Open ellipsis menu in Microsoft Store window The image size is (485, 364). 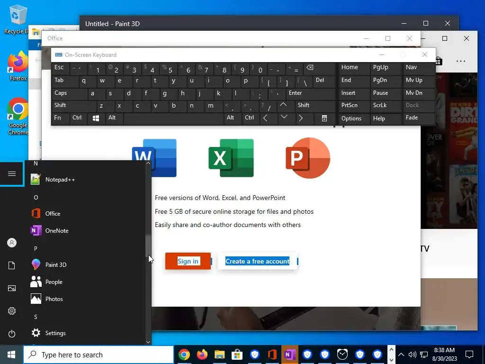pyautogui.click(x=460, y=61)
